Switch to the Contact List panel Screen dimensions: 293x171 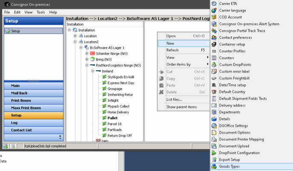click(33, 130)
